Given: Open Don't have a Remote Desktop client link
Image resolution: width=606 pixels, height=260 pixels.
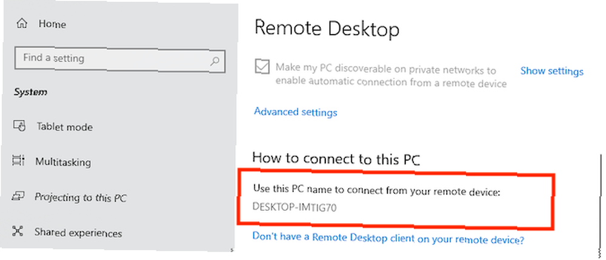Looking at the screenshot, I should tap(388, 238).
